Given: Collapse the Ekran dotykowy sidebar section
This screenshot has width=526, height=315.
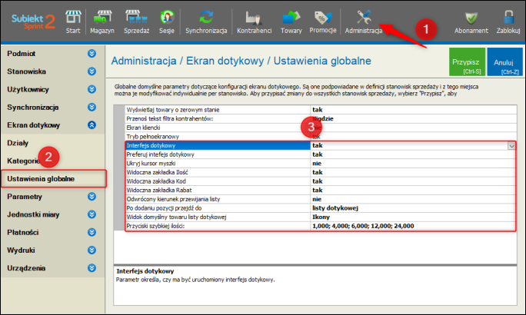Looking at the screenshot, I should click(92, 124).
